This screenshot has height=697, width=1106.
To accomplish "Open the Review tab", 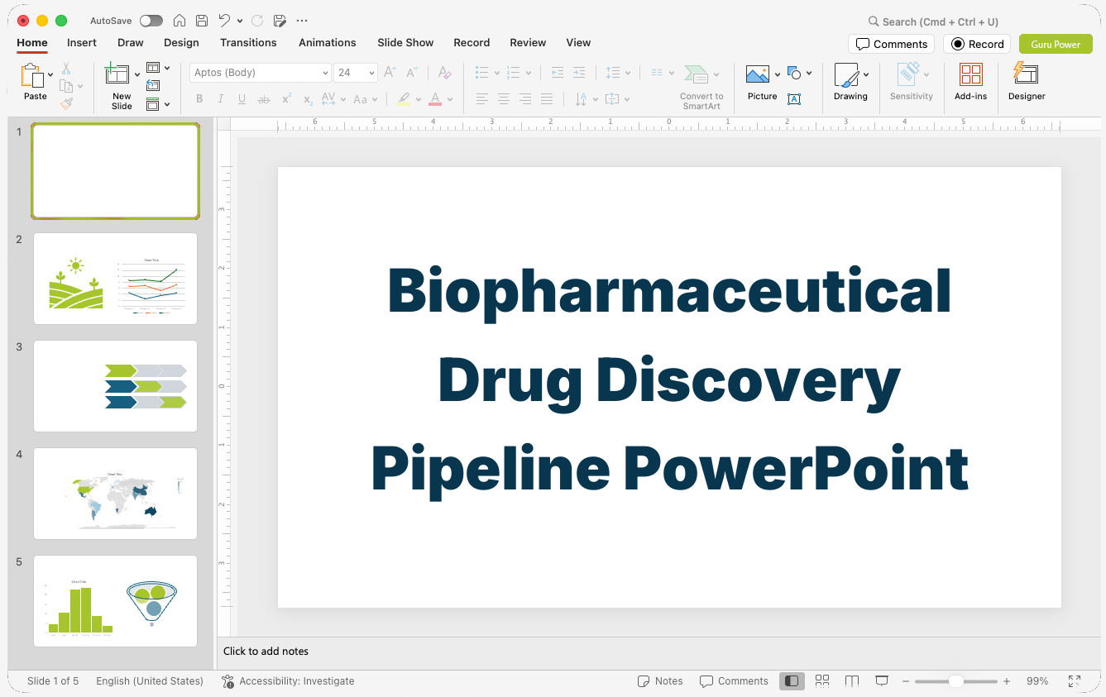I will [x=528, y=42].
